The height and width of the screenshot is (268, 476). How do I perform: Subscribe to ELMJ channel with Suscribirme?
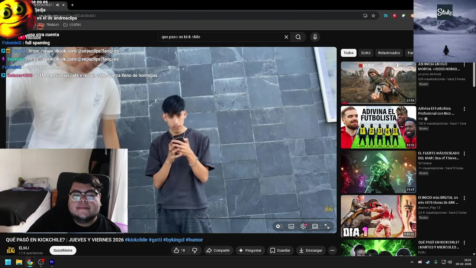(x=63, y=251)
